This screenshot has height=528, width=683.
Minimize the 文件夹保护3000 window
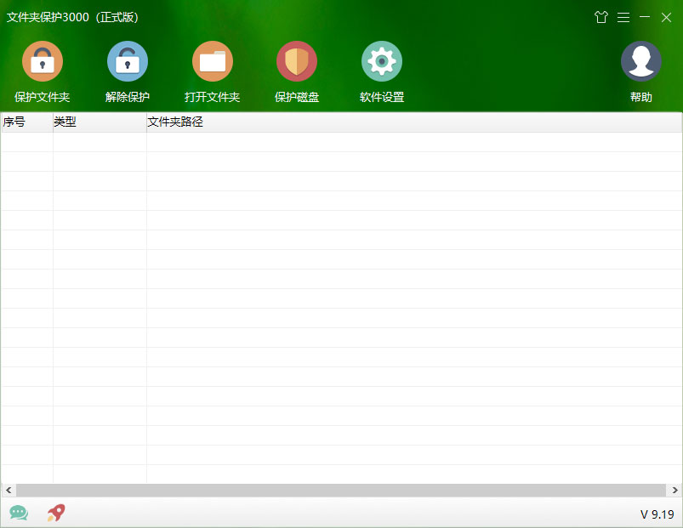(x=645, y=17)
